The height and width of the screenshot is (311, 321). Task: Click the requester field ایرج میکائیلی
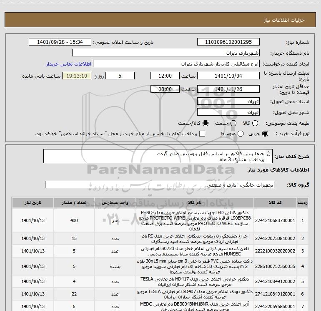click(176, 64)
